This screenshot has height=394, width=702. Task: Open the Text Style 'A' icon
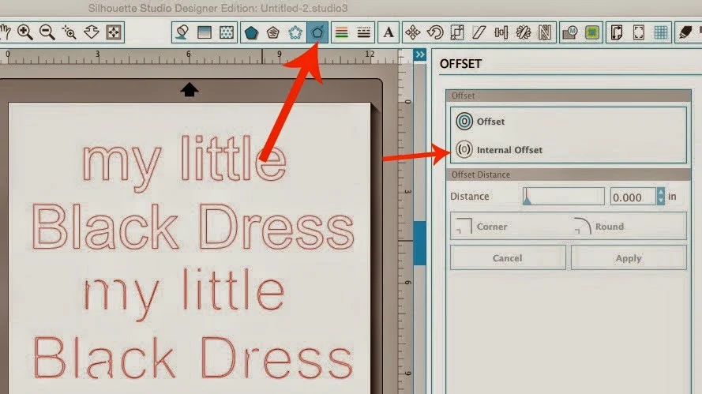(389, 32)
